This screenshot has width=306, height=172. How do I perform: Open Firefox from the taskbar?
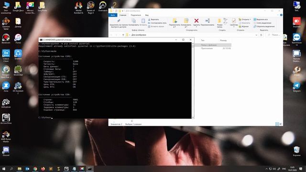click(x=43, y=169)
